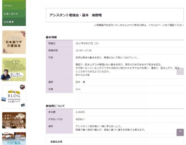This screenshot has width=186, height=145.
Task: Click the ヒバの浴槽 banner
Action: click(x=14, y=120)
